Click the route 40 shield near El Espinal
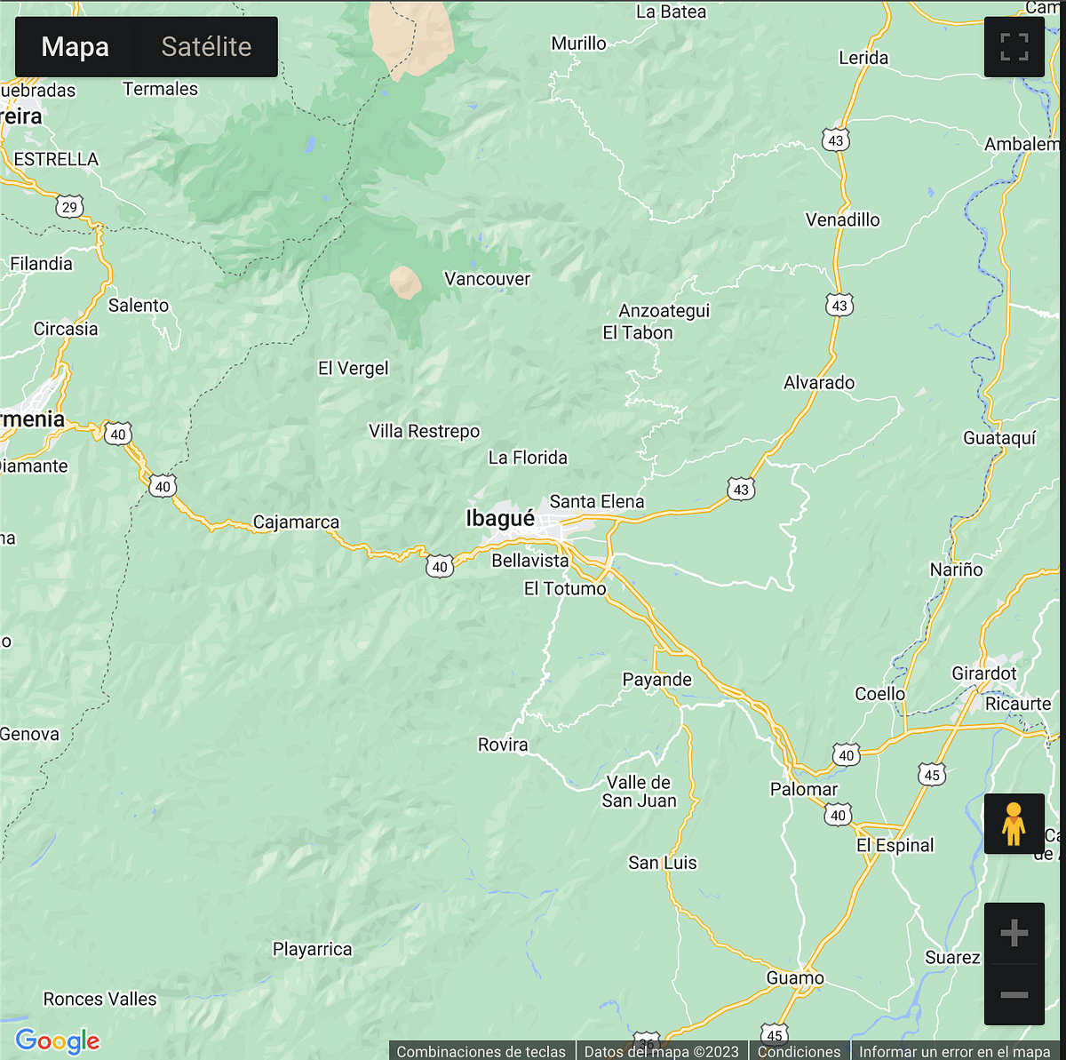1066x1060 pixels. click(836, 814)
